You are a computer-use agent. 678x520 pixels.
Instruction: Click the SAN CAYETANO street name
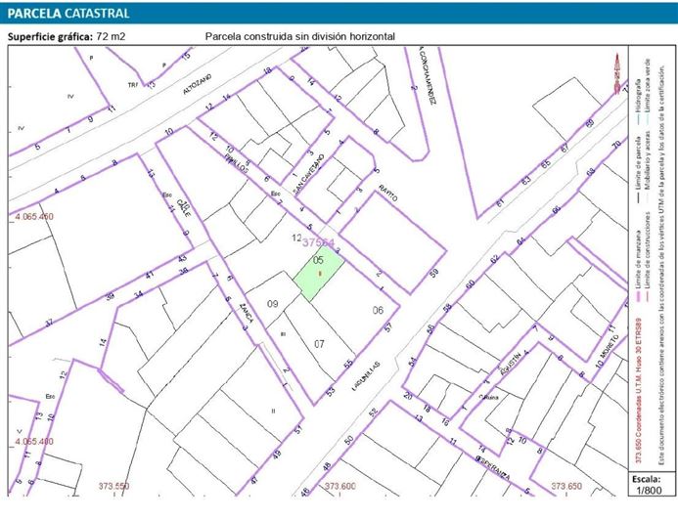tap(308, 175)
